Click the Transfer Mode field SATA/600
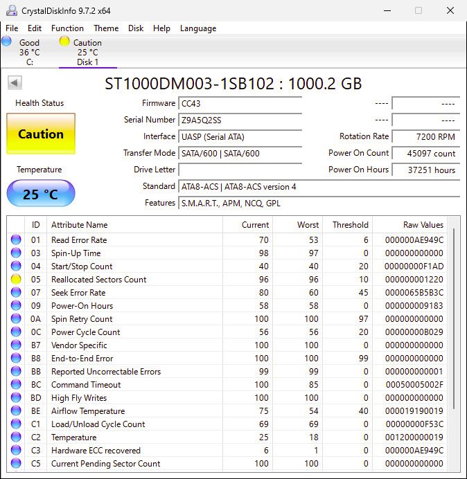467x479 pixels. coord(240,153)
